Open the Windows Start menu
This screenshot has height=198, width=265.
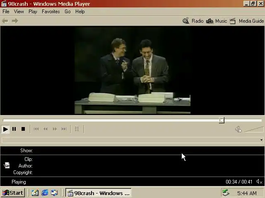tap(13, 193)
